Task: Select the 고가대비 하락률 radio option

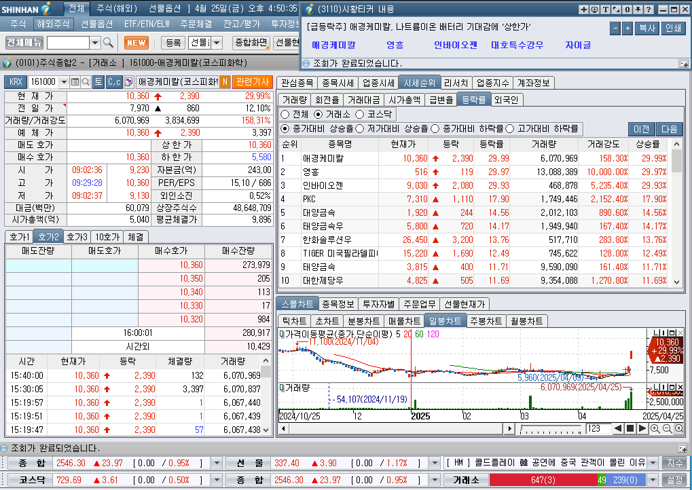Action: (510, 129)
